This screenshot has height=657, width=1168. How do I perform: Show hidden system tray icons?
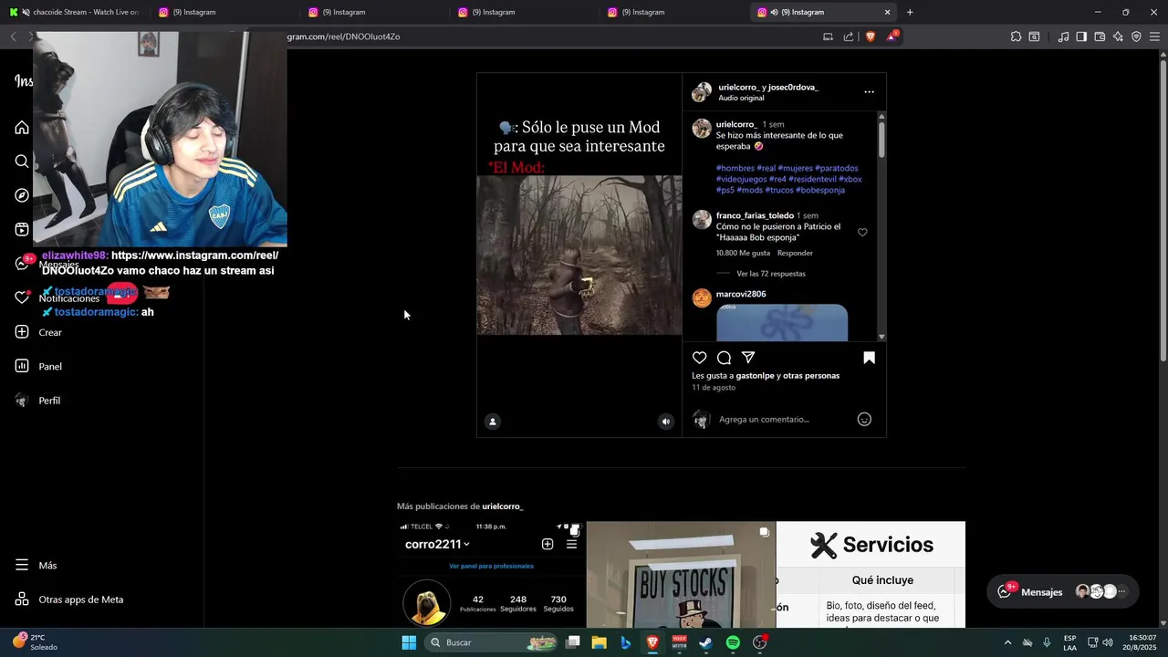click(x=1007, y=642)
